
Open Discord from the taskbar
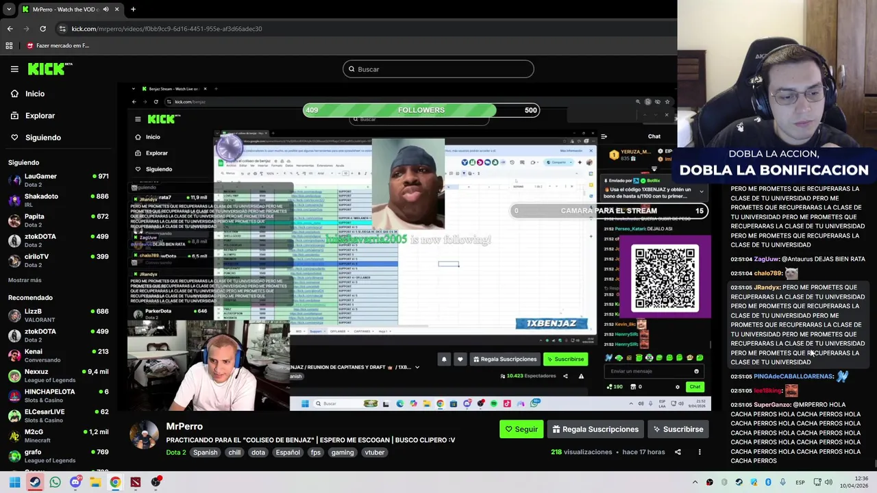coord(75,482)
